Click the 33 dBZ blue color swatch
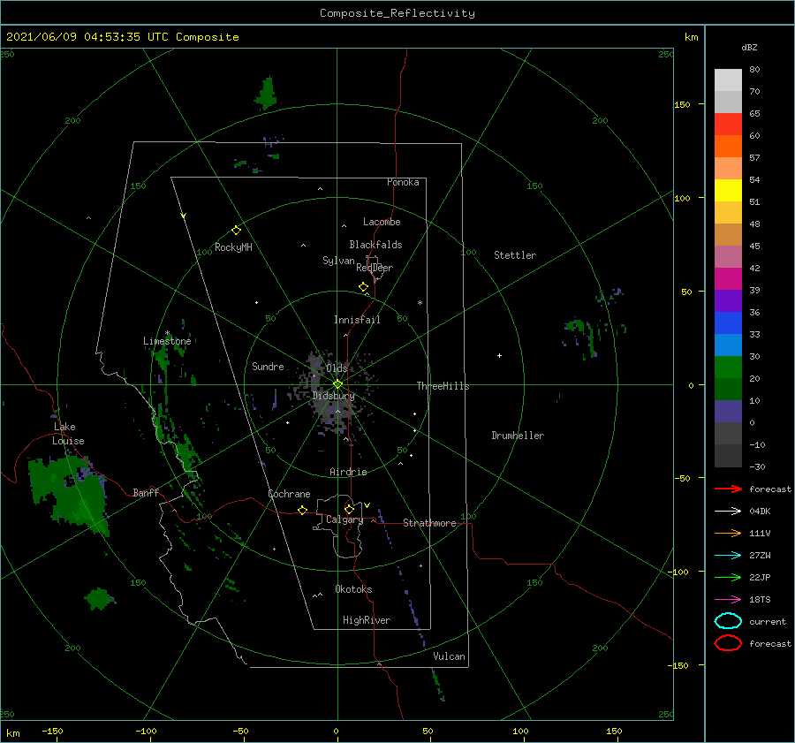The height and width of the screenshot is (743, 795). [728, 345]
